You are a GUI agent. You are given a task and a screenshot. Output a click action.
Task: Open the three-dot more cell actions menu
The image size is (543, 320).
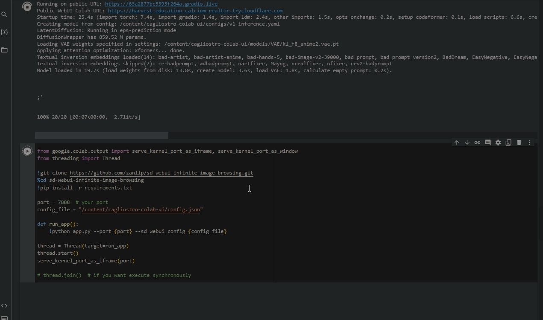tap(529, 143)
